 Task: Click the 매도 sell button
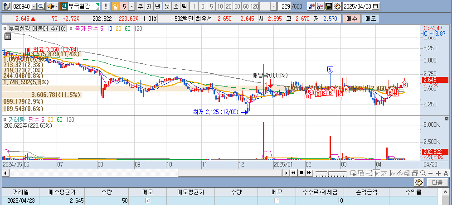pyautogui.click(x=371, y=19)
